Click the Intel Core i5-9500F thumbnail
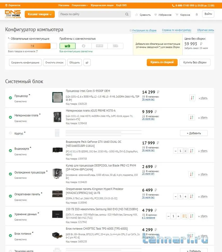Screen dimensions: 222x252 (57, 97)
